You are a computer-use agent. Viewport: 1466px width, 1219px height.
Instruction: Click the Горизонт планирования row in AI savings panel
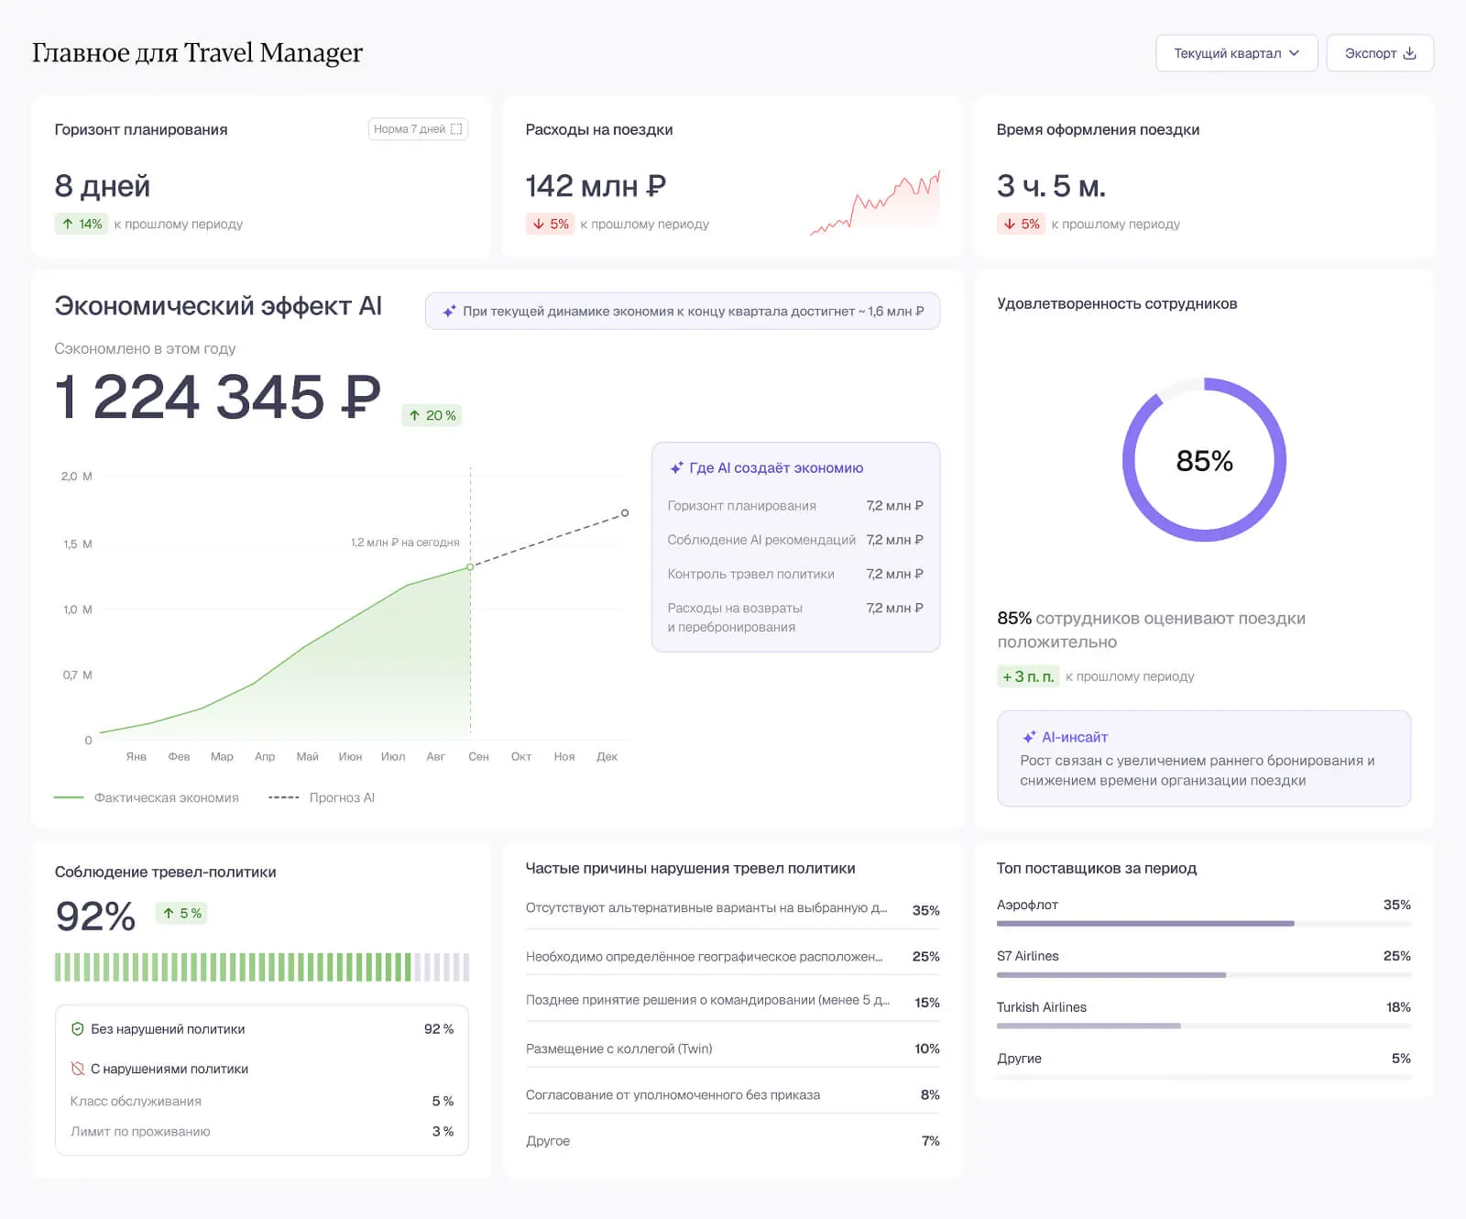pos(795,506)
